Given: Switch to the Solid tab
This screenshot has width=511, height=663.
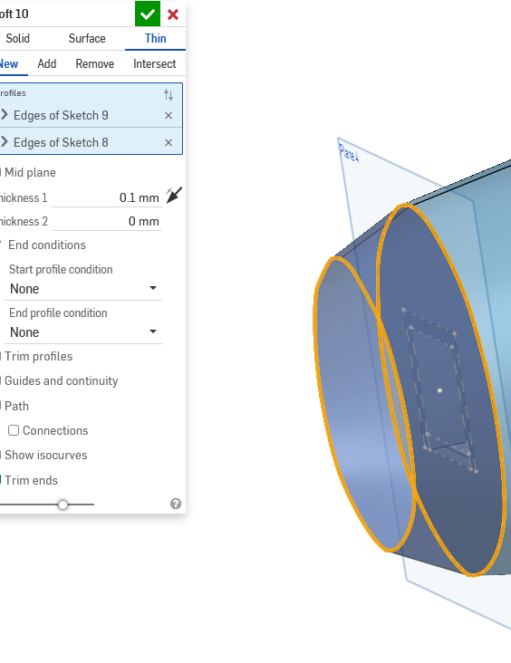Looking at the screenshot, I should click(x=18, y=38).
